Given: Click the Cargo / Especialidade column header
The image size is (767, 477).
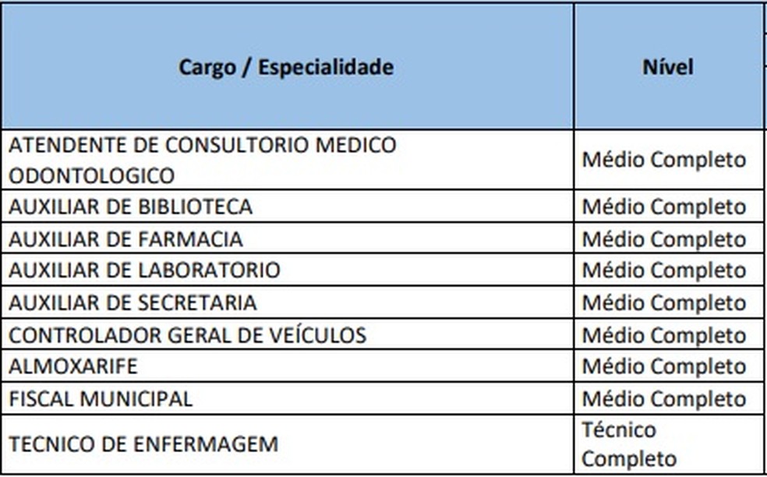Looking at the screenshot, I should [x=286, y=67].
